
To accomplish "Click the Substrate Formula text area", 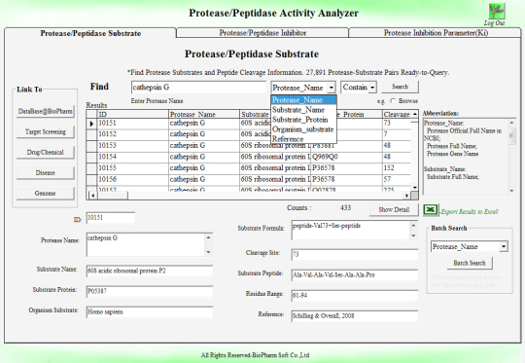I will [x=351, y=230].
